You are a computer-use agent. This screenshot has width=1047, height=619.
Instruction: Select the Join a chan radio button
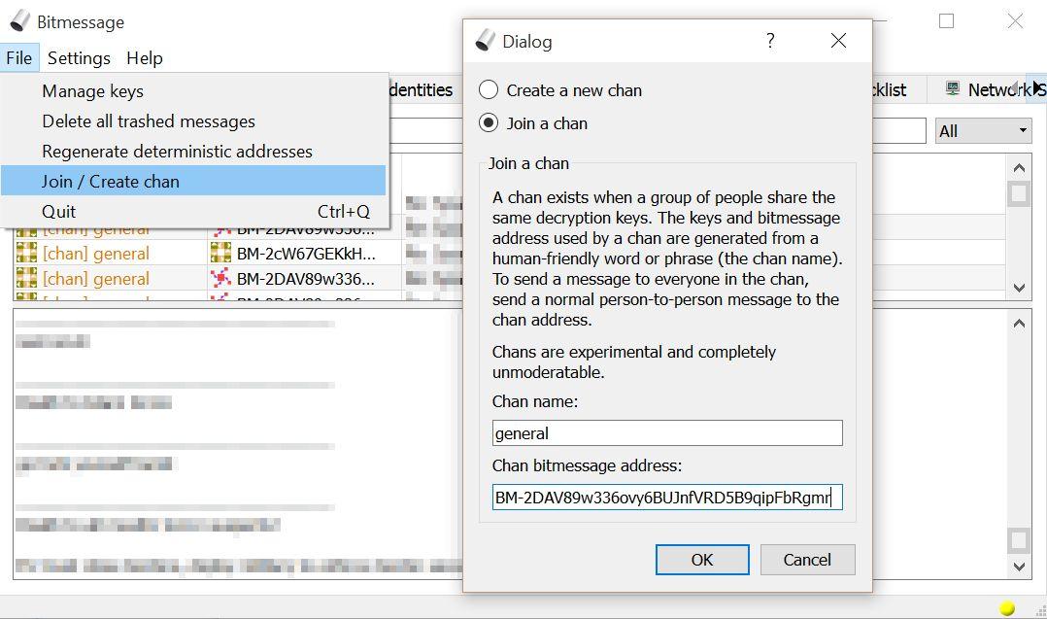tap(489, 123)
